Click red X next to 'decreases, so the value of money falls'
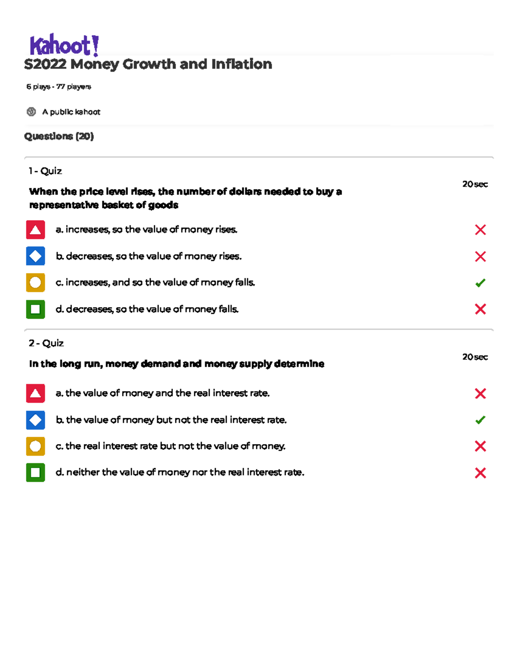517x670 pixels. coord(480,309)
